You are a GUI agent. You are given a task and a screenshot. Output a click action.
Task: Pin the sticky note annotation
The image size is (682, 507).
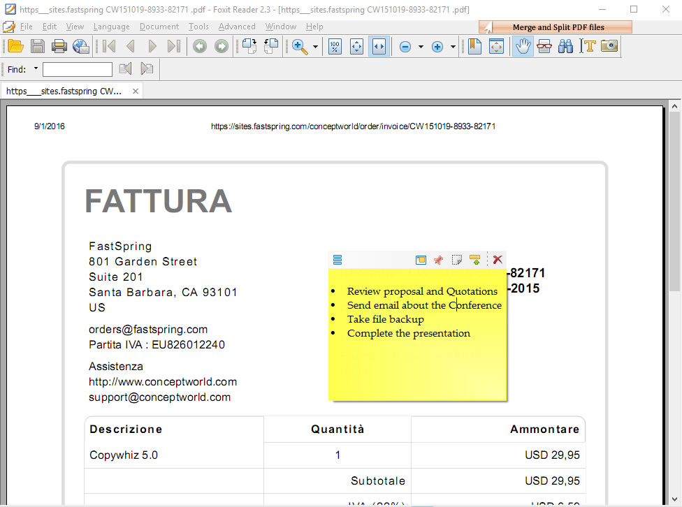tap(439, 259)
